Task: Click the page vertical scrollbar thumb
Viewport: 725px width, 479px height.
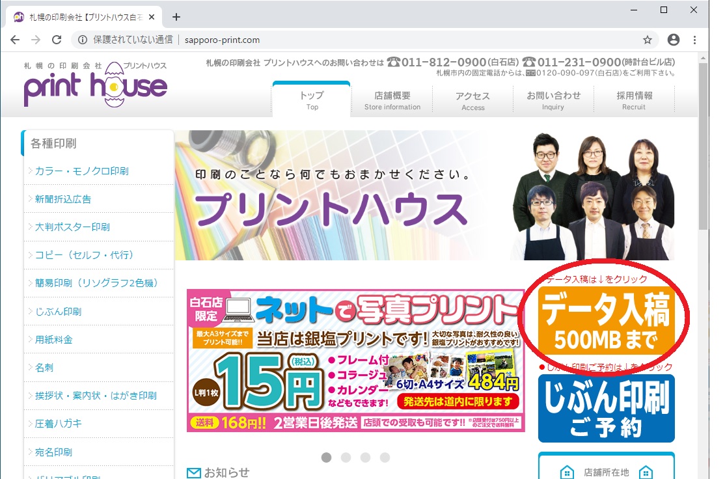Action: [x=704, y=146]
